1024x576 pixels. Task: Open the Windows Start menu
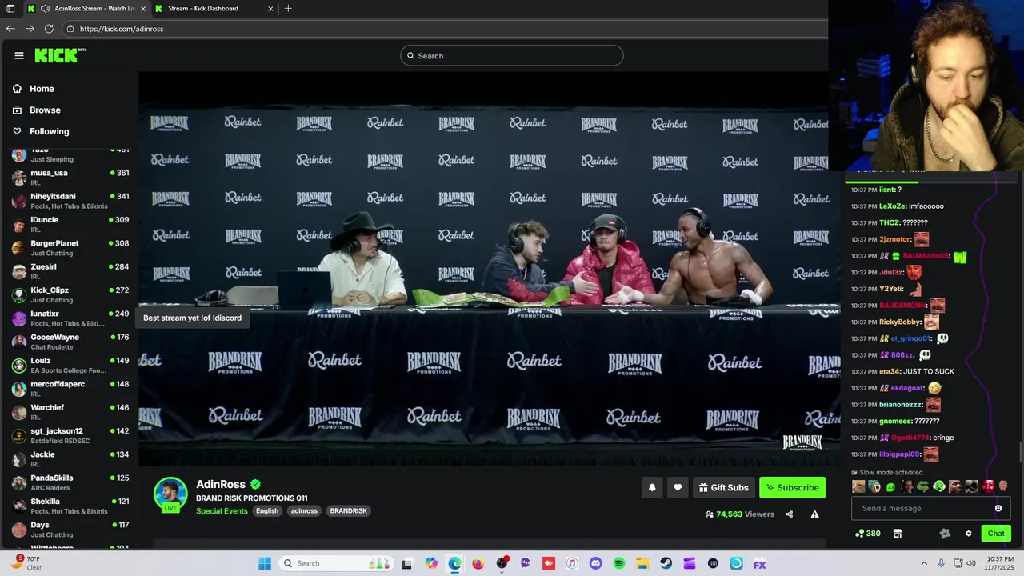tap(265, 563)
